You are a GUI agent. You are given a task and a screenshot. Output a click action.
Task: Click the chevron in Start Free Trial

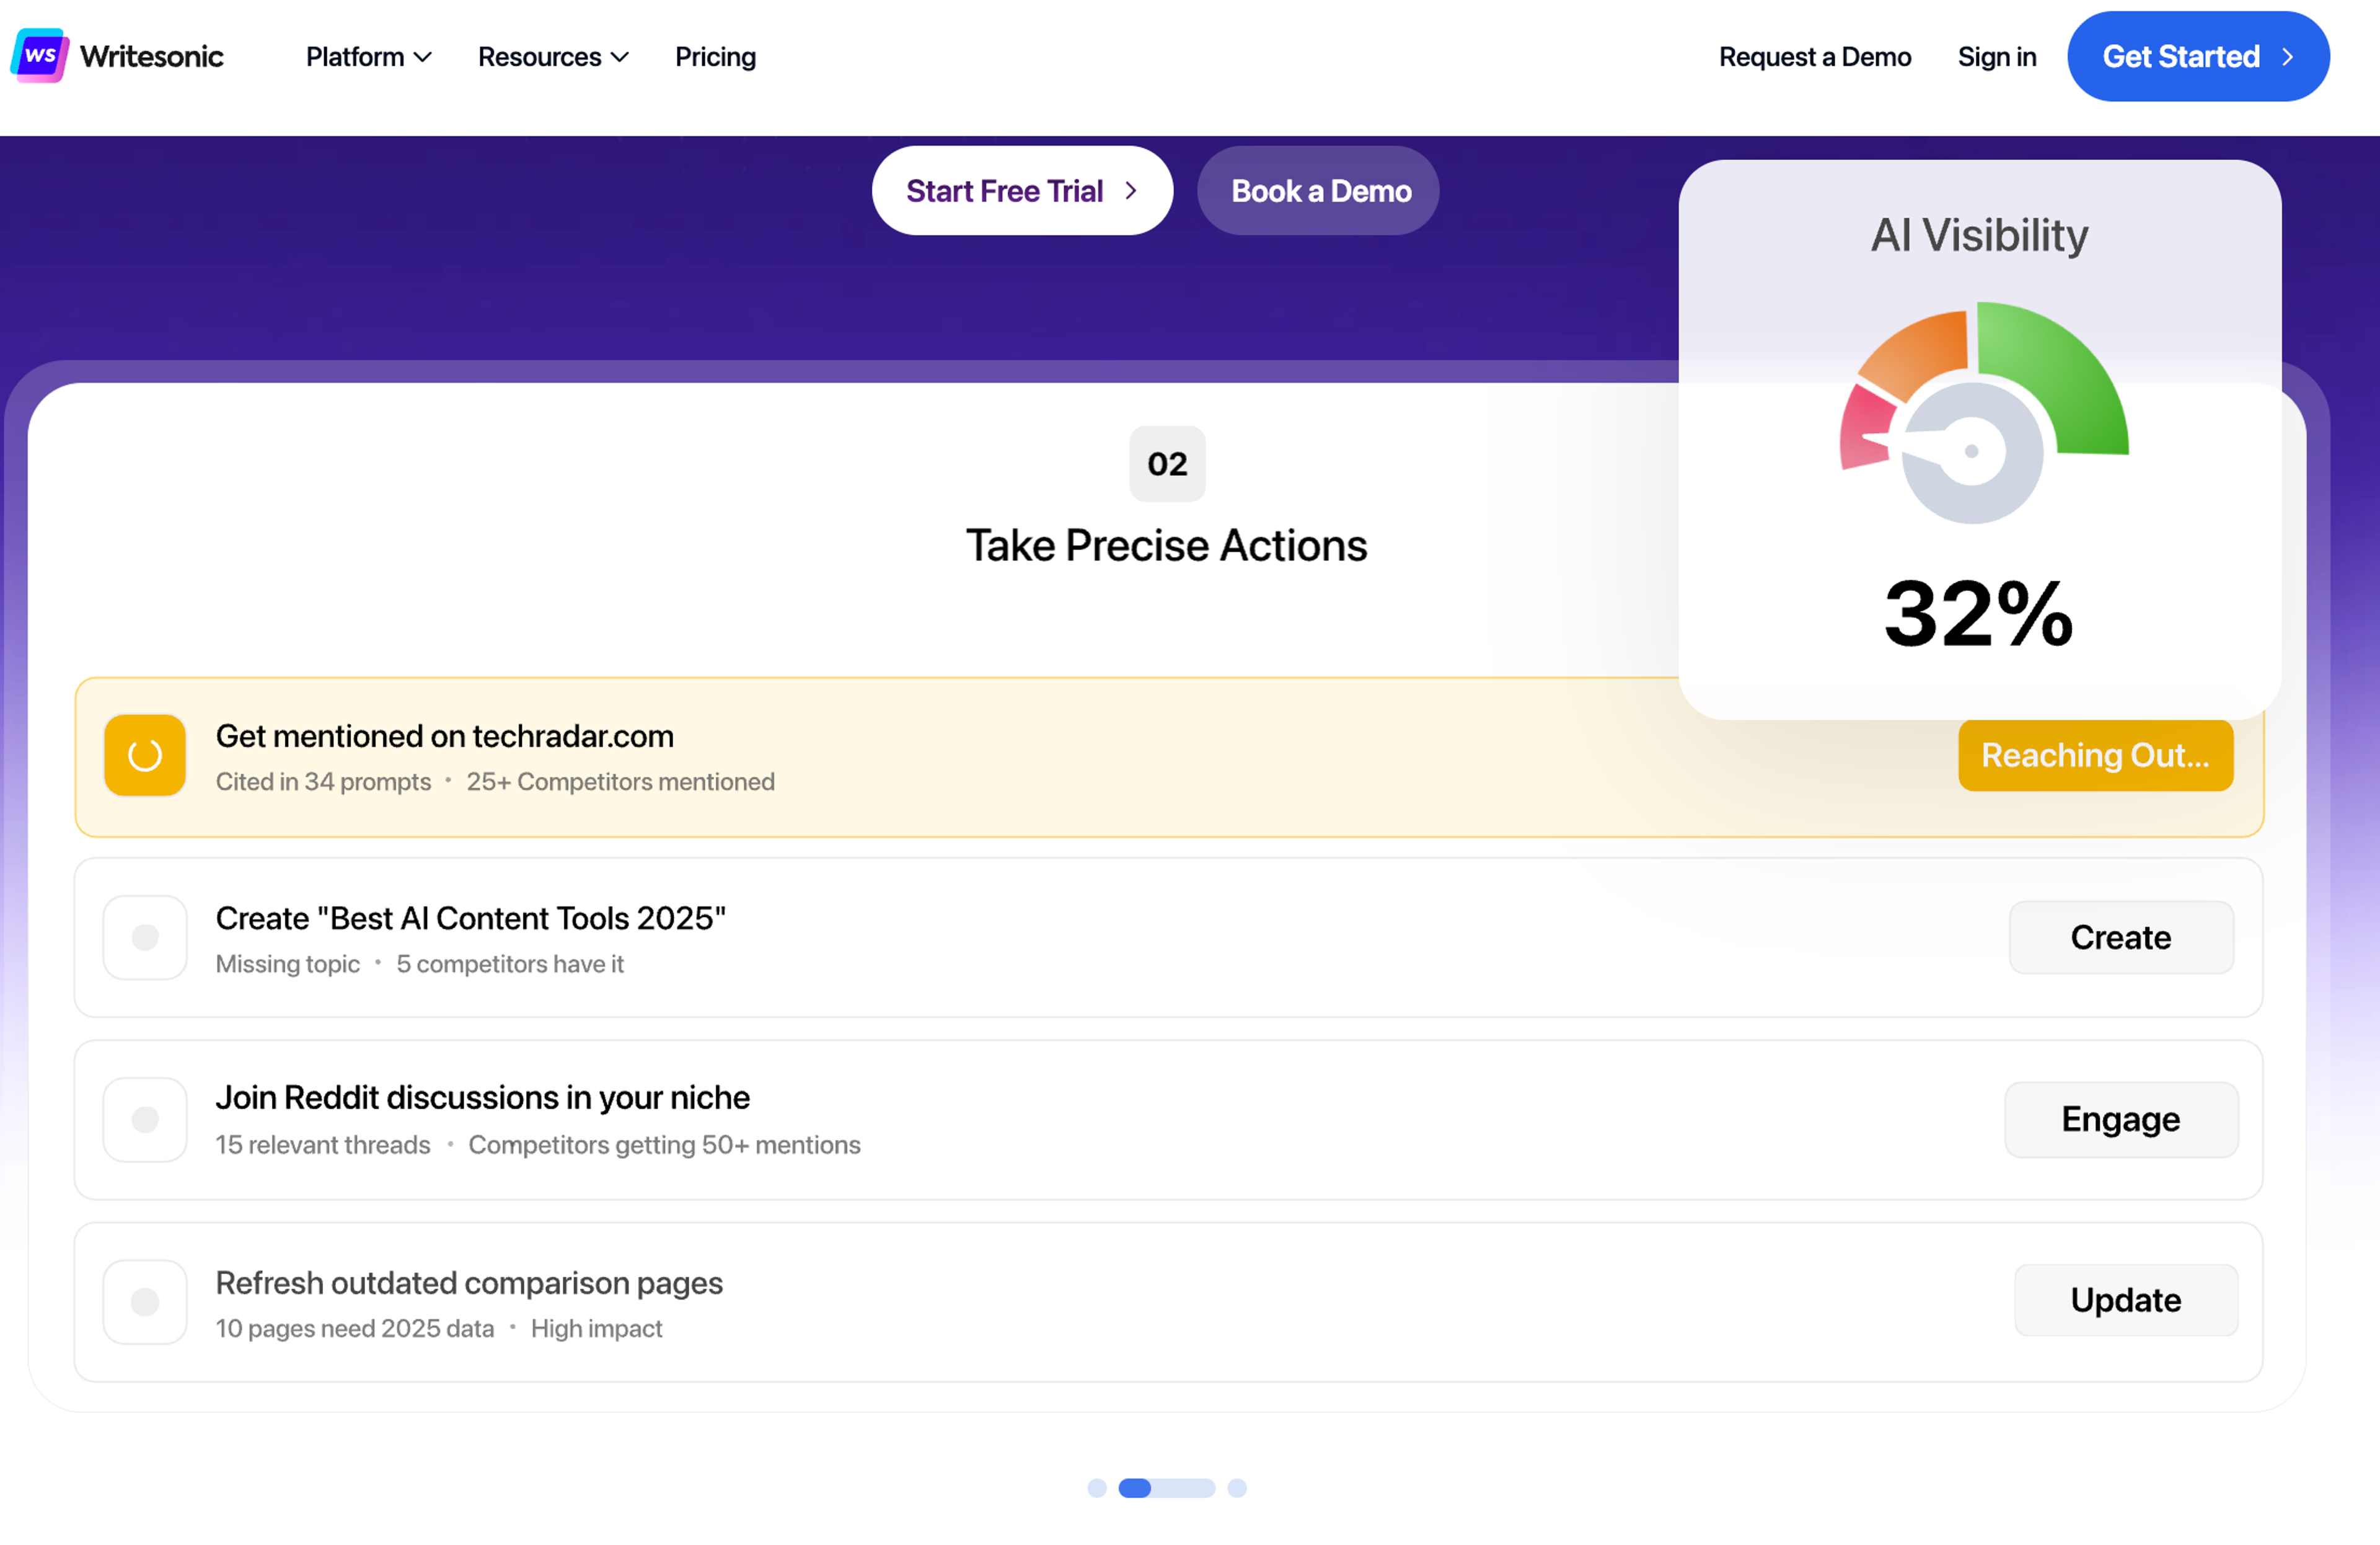1131,191
